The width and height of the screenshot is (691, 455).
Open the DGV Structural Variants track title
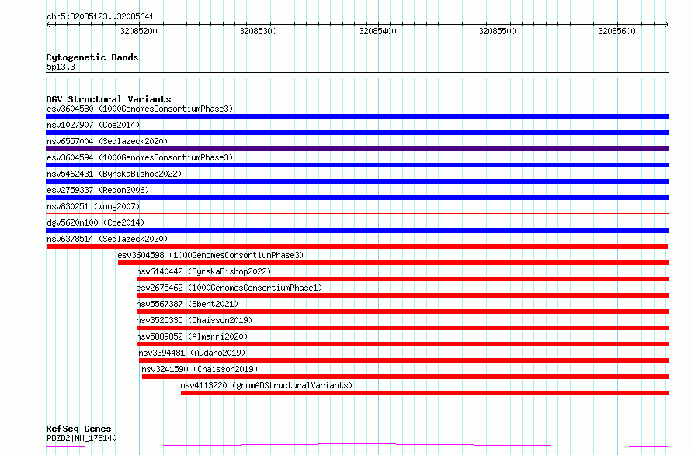coord(109,99)
